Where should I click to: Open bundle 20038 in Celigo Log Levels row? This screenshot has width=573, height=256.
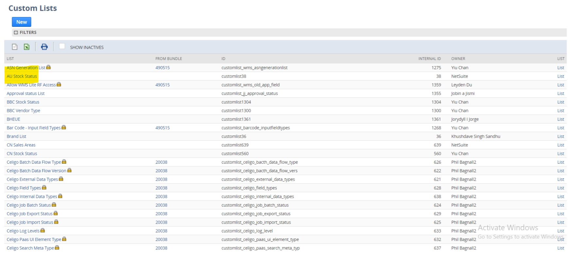point(161,231)
